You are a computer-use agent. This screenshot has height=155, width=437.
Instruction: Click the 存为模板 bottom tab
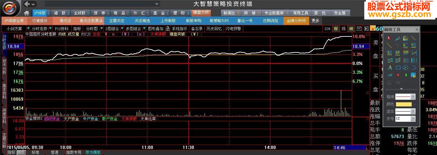point(93,152)
